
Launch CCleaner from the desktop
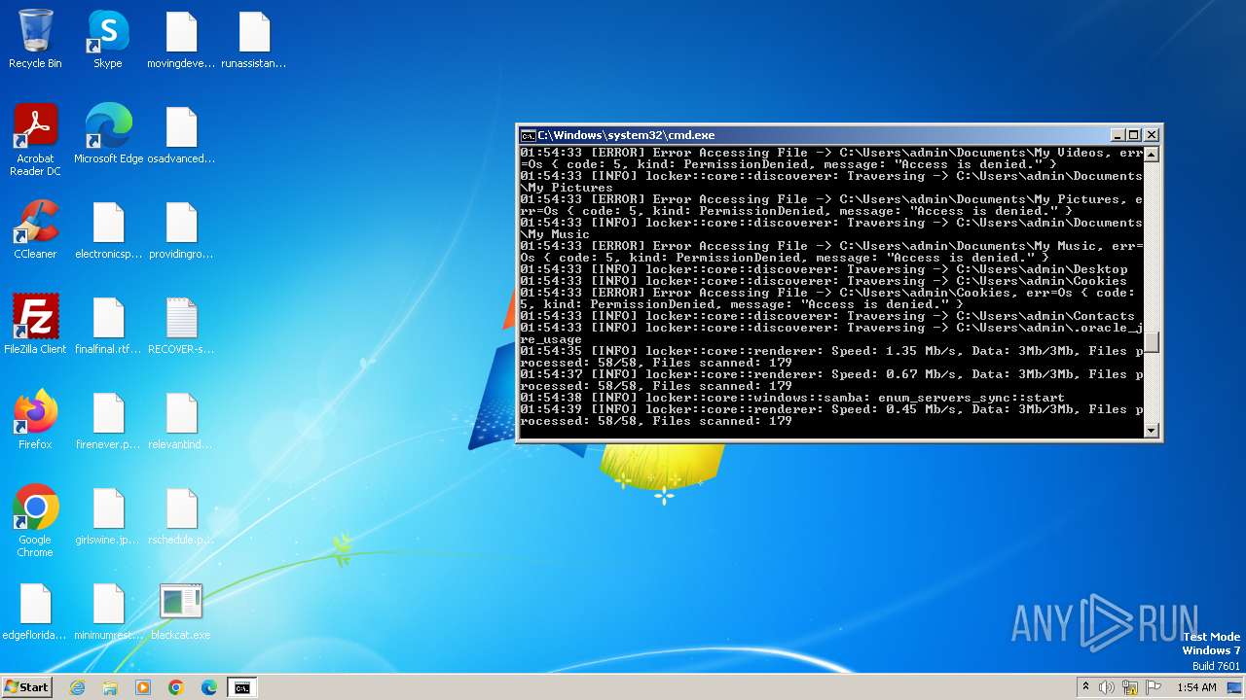(x=35, y=229)
